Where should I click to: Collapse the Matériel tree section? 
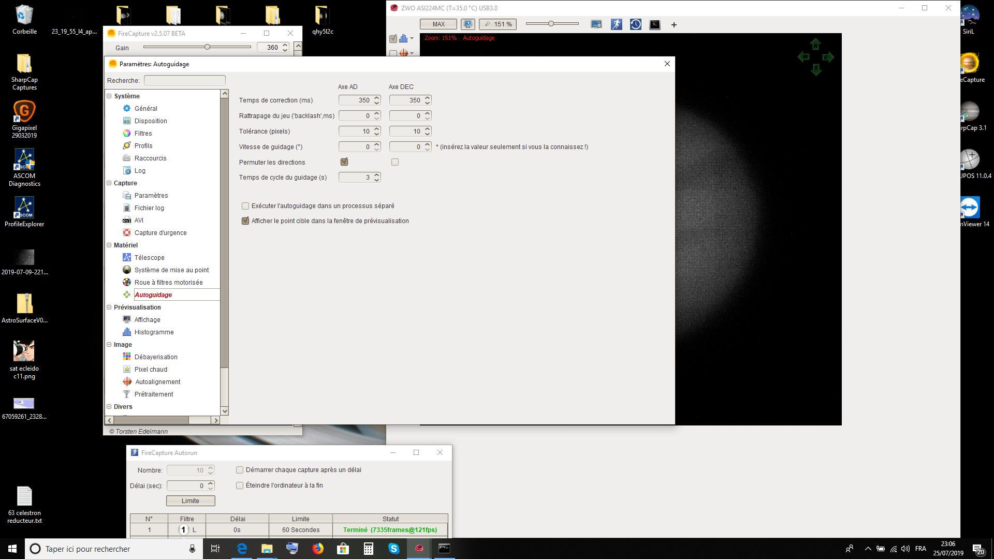click(109, 245)
